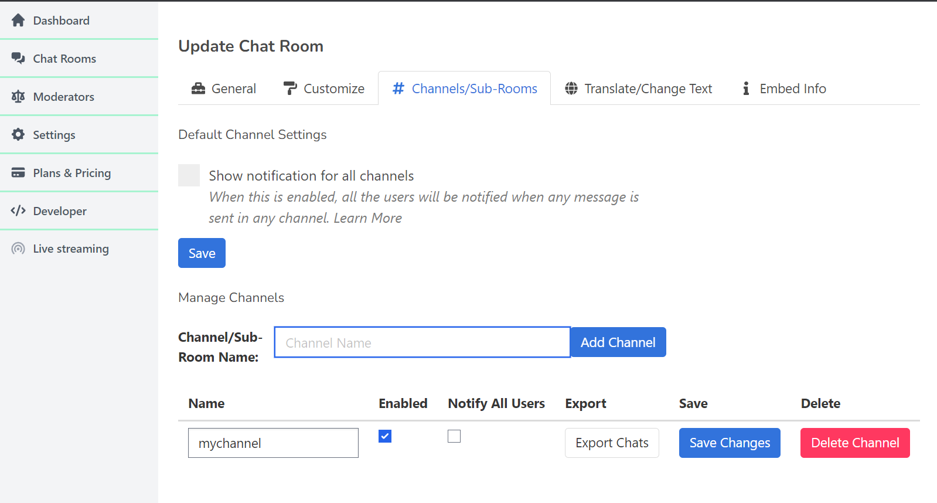Click the Chat Rooms speech bubbles icon
This screenshot has width=937, height=503.
click(18, 59)
